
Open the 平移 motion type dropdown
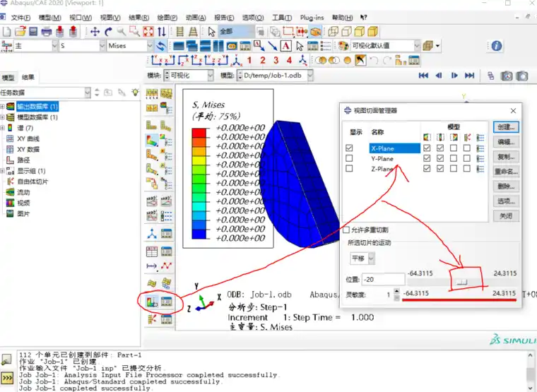click(x=362, y=258)
